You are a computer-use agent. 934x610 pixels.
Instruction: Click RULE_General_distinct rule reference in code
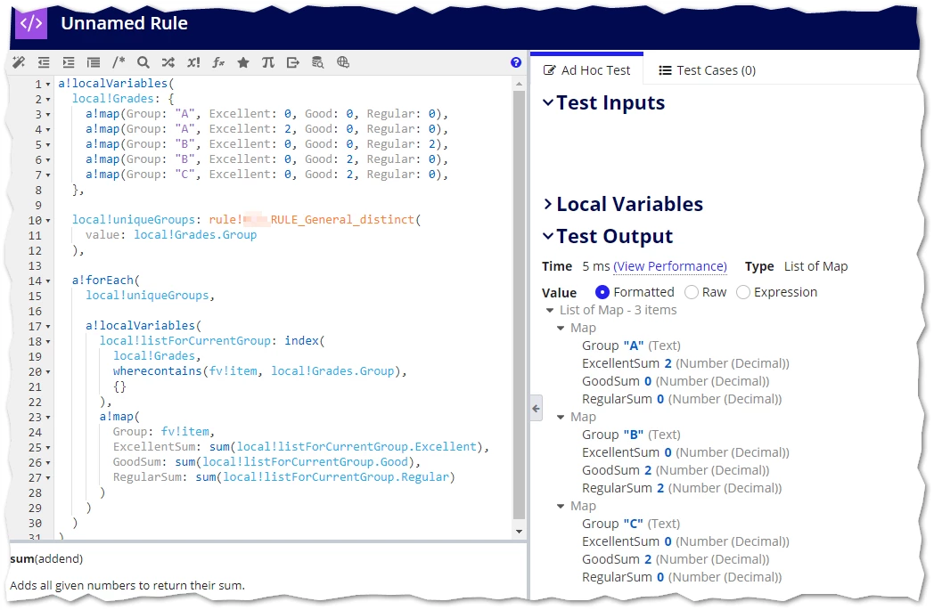point(342,220)
